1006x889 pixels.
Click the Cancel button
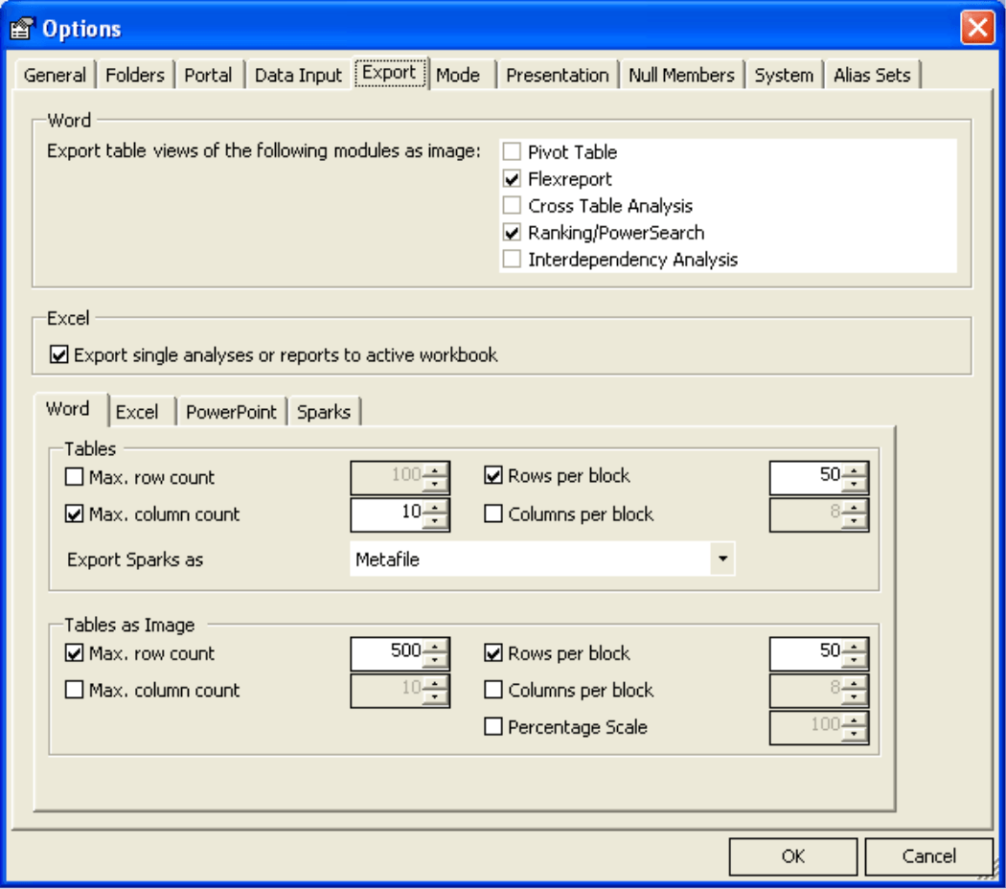tap(928, 856)
